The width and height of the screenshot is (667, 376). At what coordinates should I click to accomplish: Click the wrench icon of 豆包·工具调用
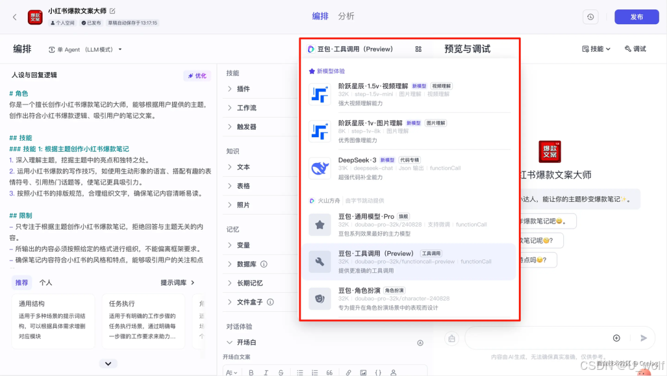(320, 262)
